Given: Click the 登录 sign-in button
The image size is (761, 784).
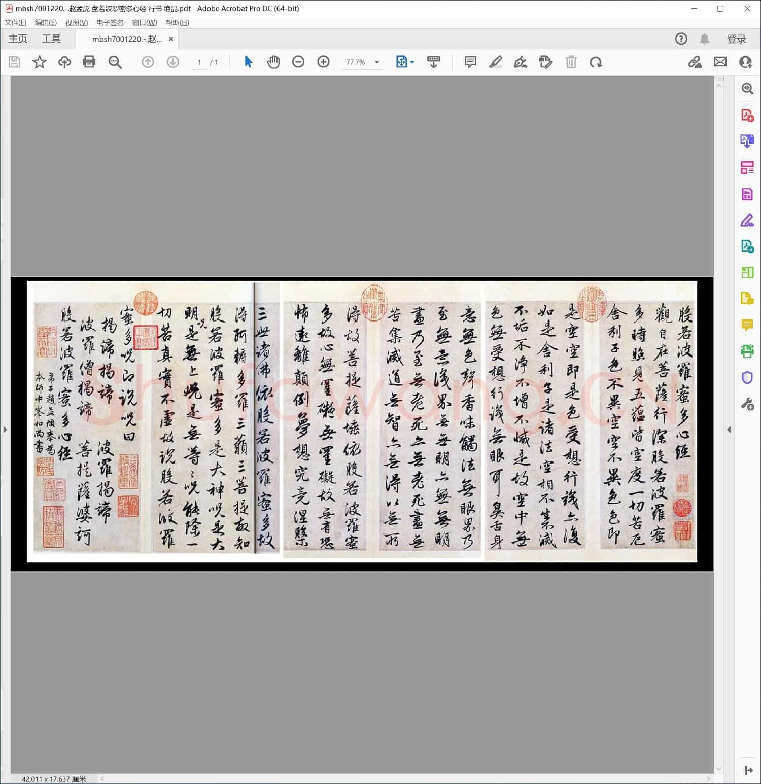Looking at the screenshot, I should 737,39.
